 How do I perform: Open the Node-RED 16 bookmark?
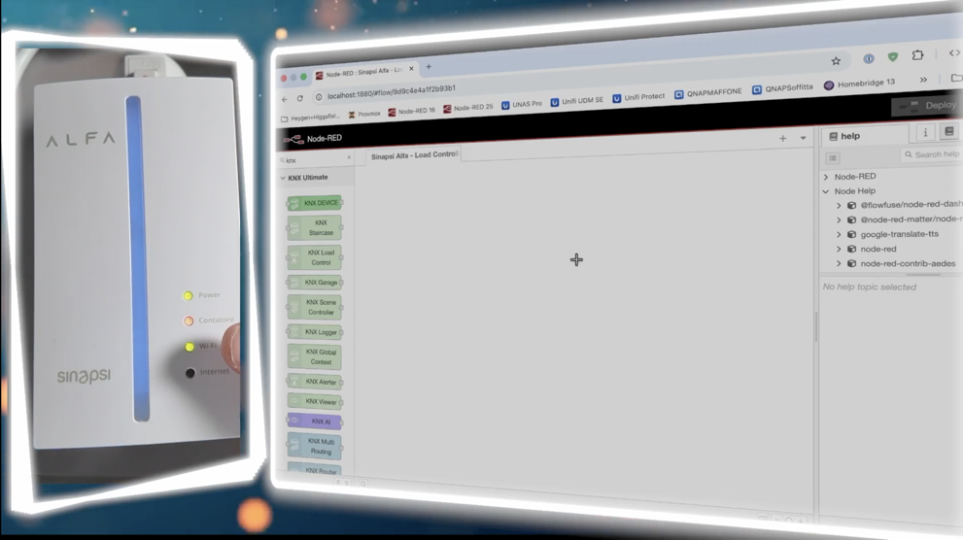coord(411,111)
